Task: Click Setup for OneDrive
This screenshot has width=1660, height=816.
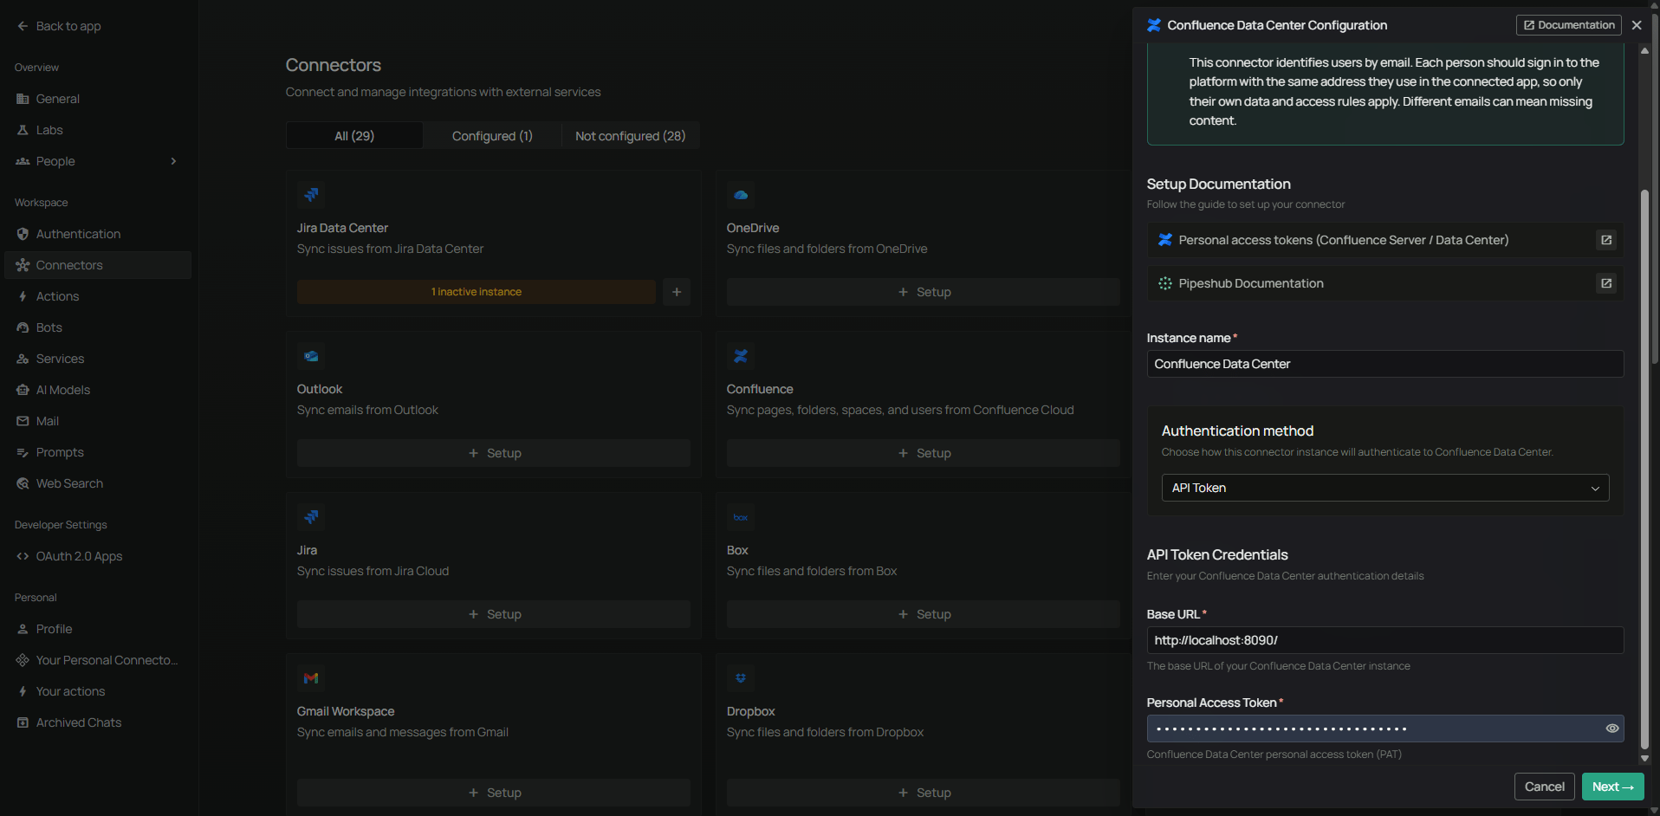Action: coord(924,292)
